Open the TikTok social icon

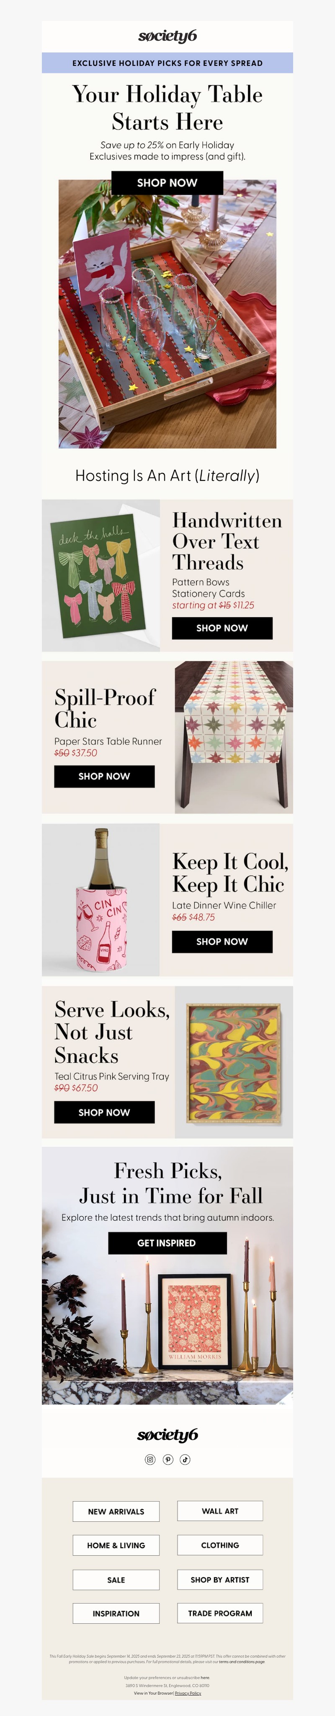186,1459
